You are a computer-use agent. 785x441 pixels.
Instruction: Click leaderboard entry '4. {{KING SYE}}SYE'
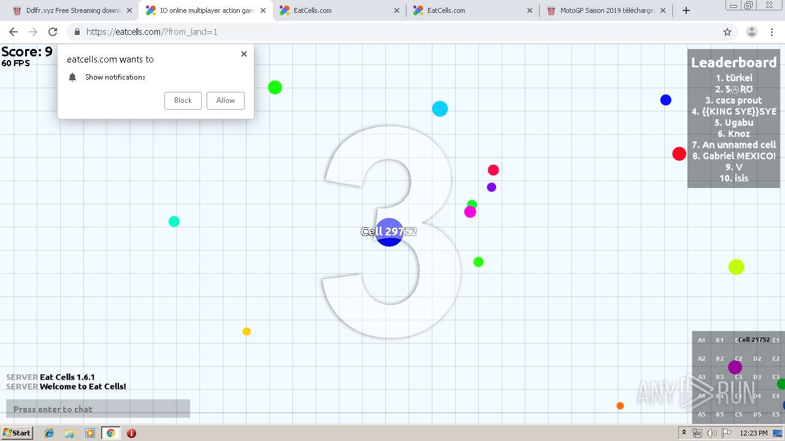[x=733, y=111]
